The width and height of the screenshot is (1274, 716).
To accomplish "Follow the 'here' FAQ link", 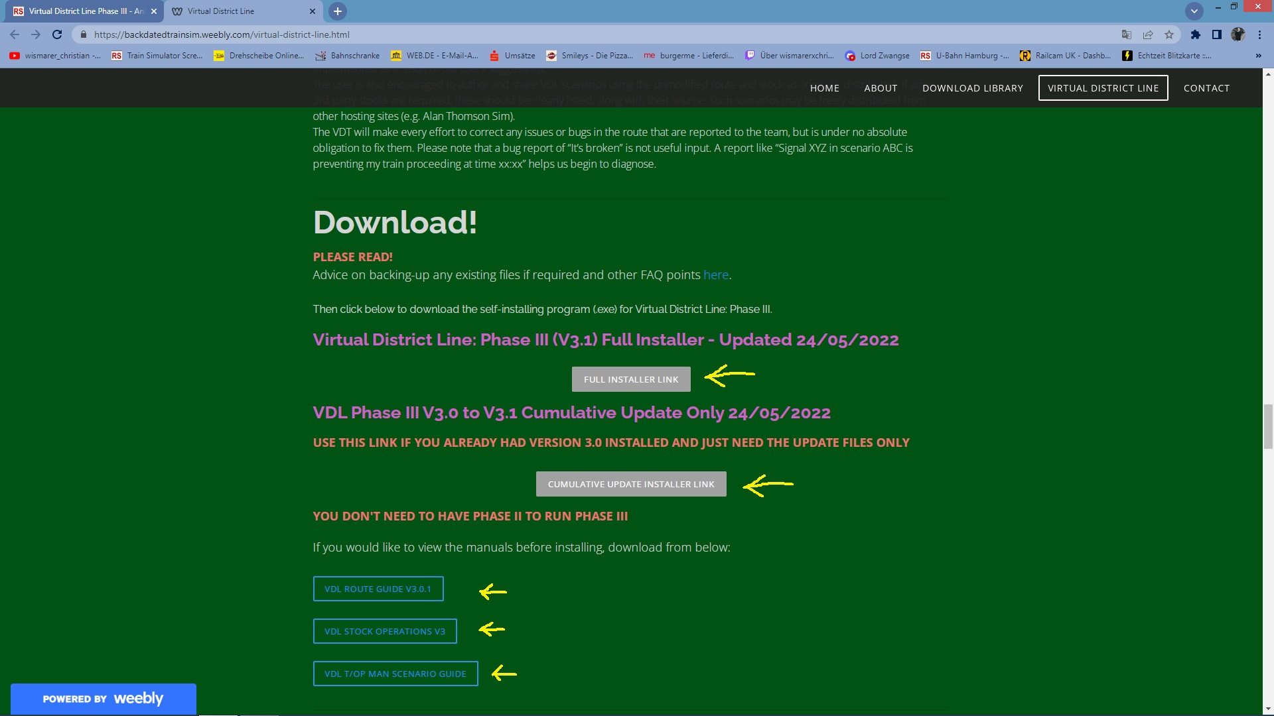I will 715,275.
